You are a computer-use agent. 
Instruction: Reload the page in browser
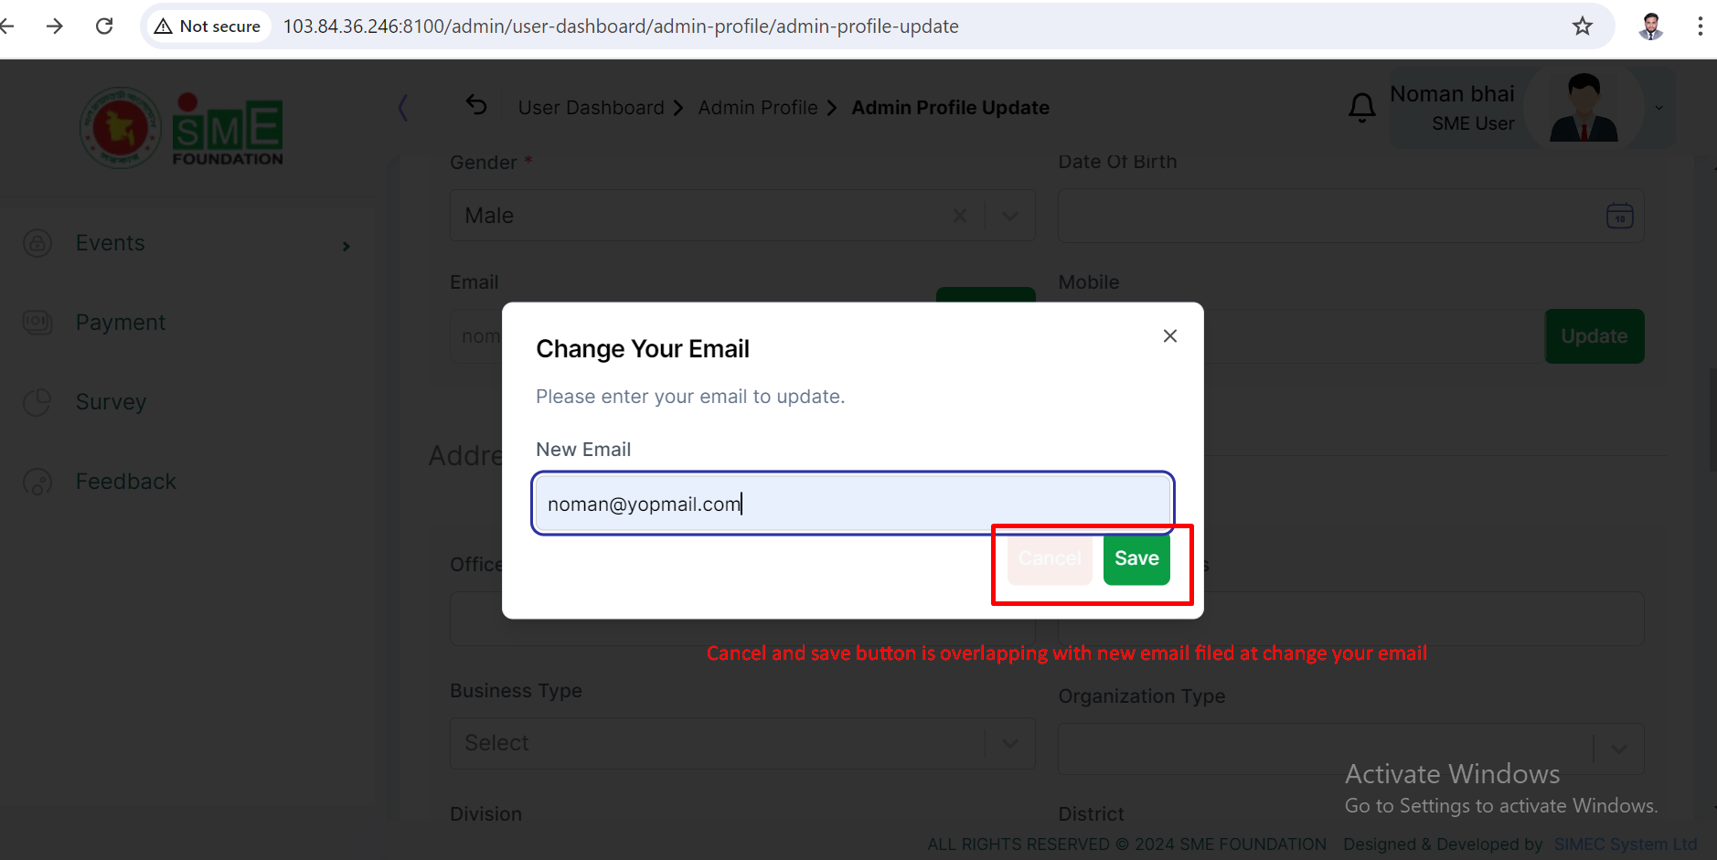104,27
